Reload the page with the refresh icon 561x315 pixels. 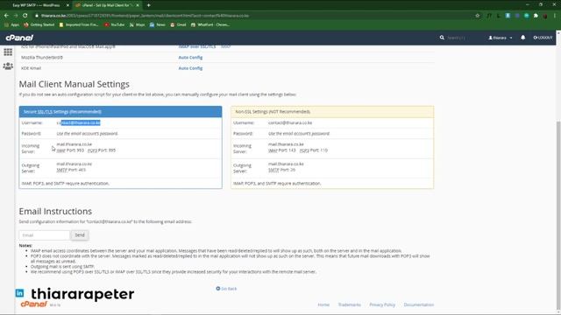pos(25,16)
